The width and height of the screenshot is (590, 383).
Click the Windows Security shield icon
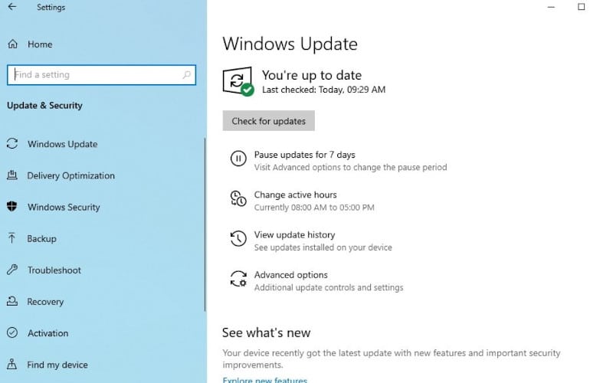12,207
